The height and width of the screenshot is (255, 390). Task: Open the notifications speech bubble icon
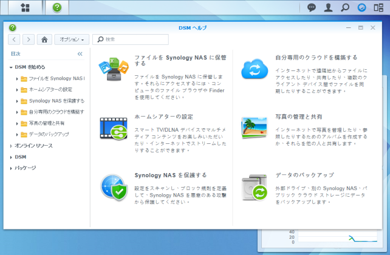(312, 7)
